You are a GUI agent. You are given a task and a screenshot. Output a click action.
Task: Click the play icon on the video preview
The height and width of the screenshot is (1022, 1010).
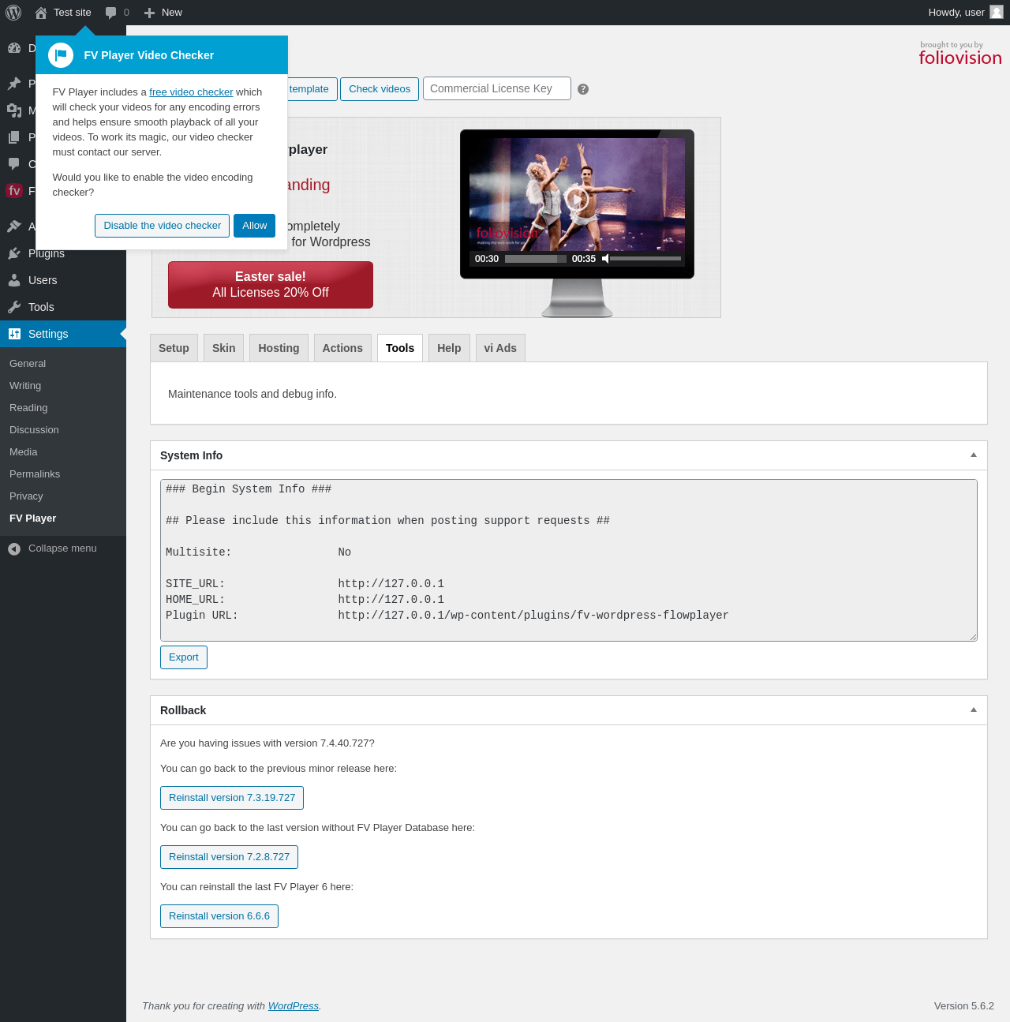tap(577, 199)
